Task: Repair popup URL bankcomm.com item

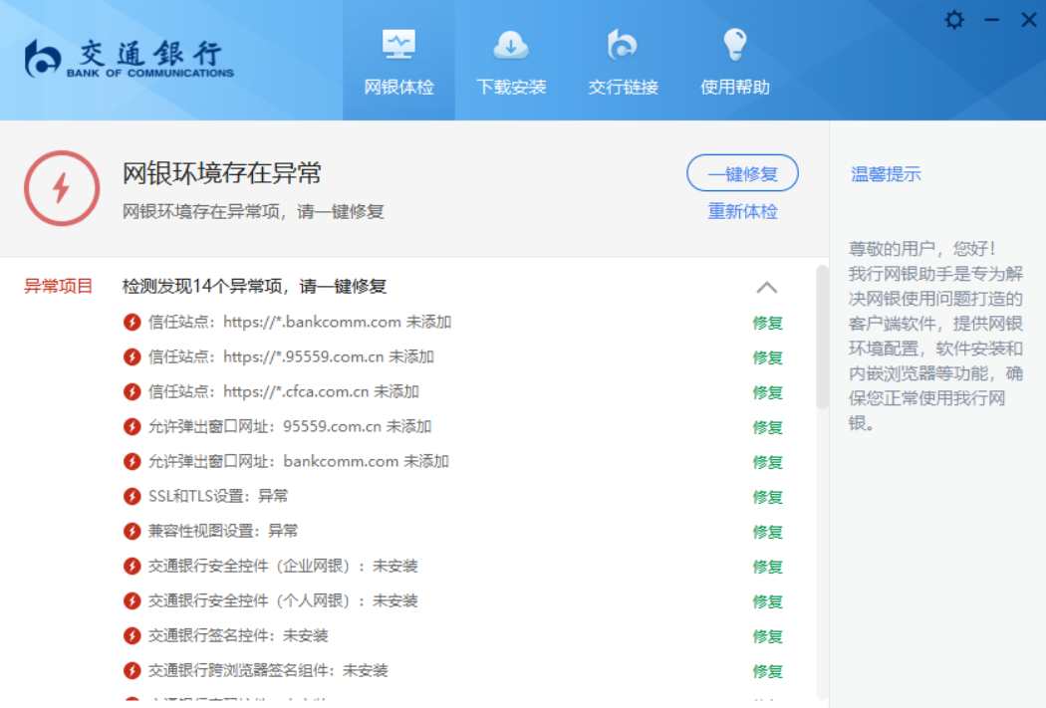Action: (x=767, y=461)
